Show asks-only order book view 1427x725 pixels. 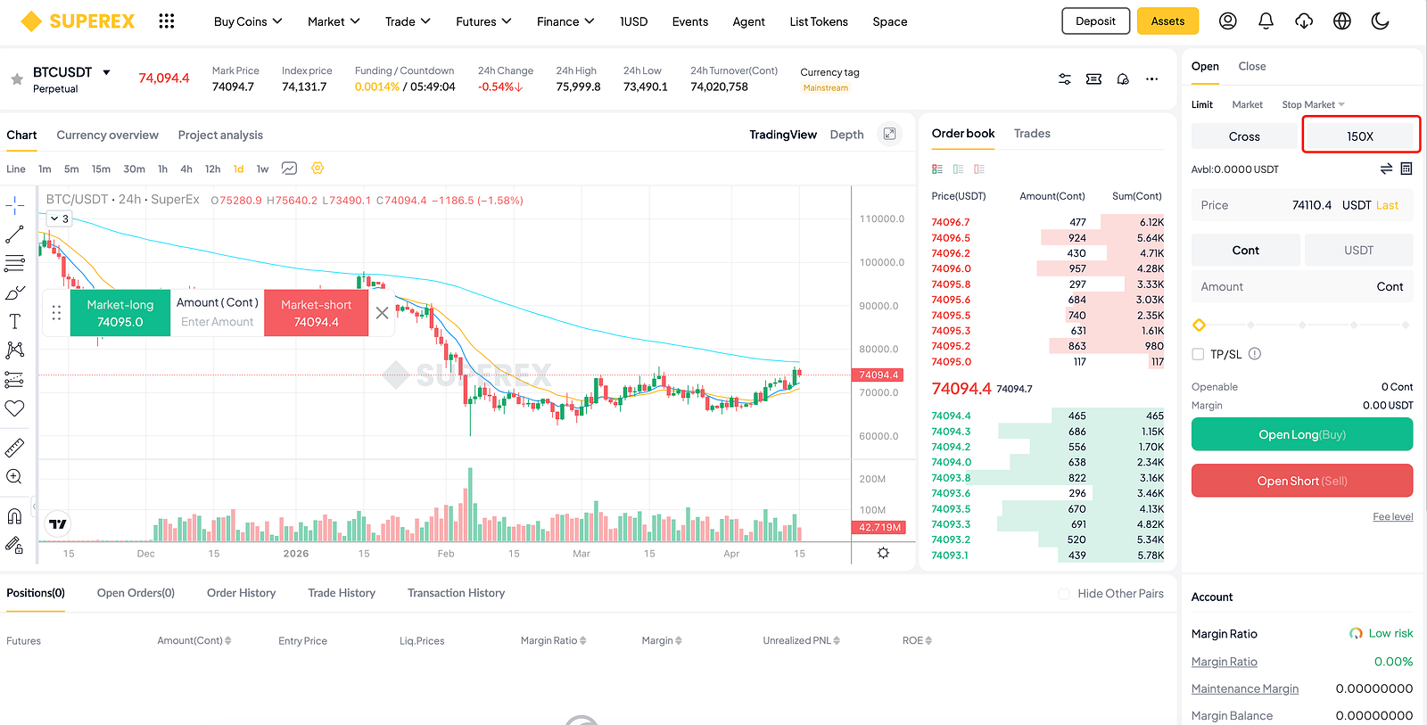tap(979, 169)
